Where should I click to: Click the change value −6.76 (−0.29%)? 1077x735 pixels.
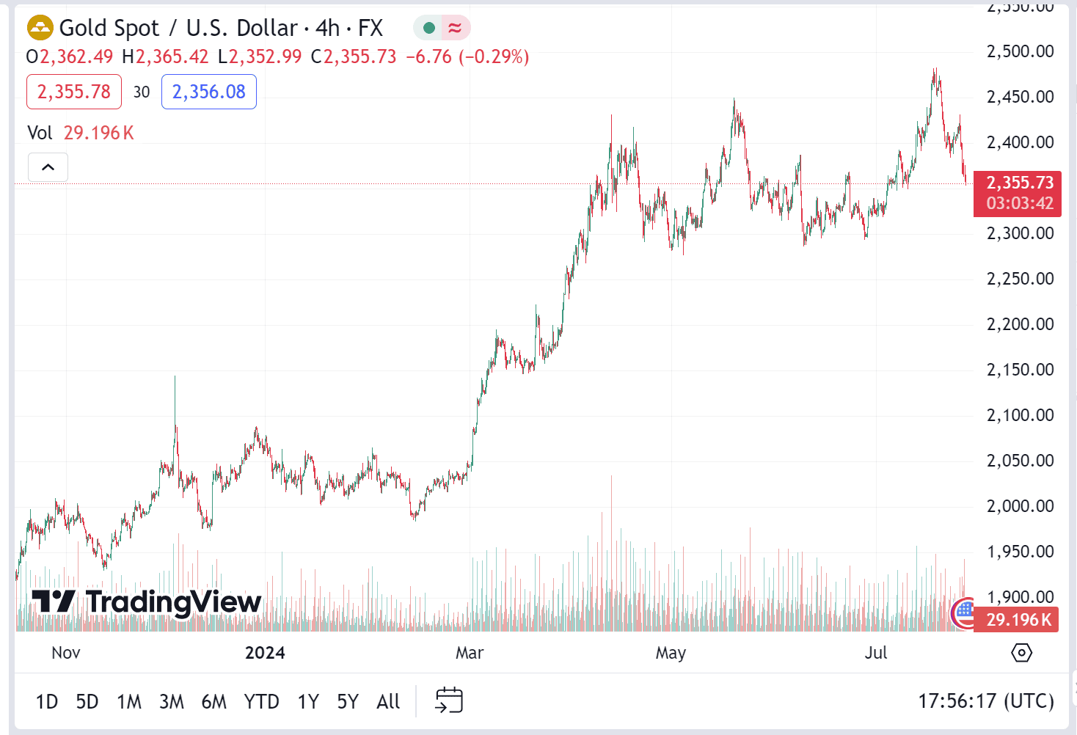(467, 56)
